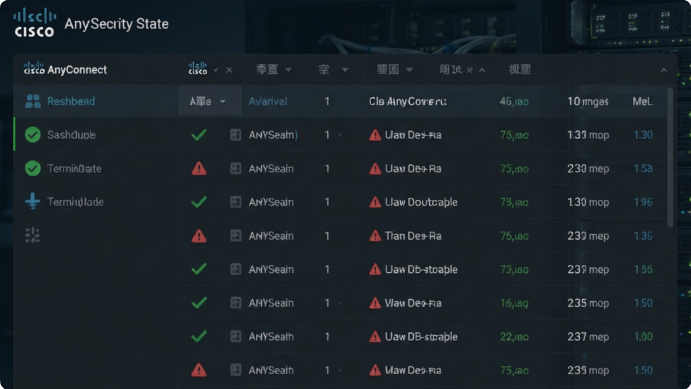
Task: Click the grid icon in the 1.56 row
Action: (x=236, y=269)
